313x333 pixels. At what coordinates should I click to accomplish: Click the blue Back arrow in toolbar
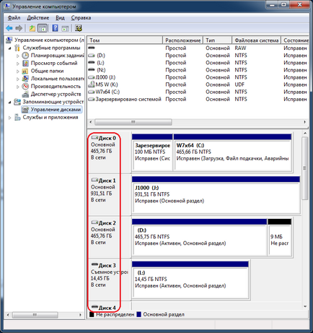click(x=9, y=28)
